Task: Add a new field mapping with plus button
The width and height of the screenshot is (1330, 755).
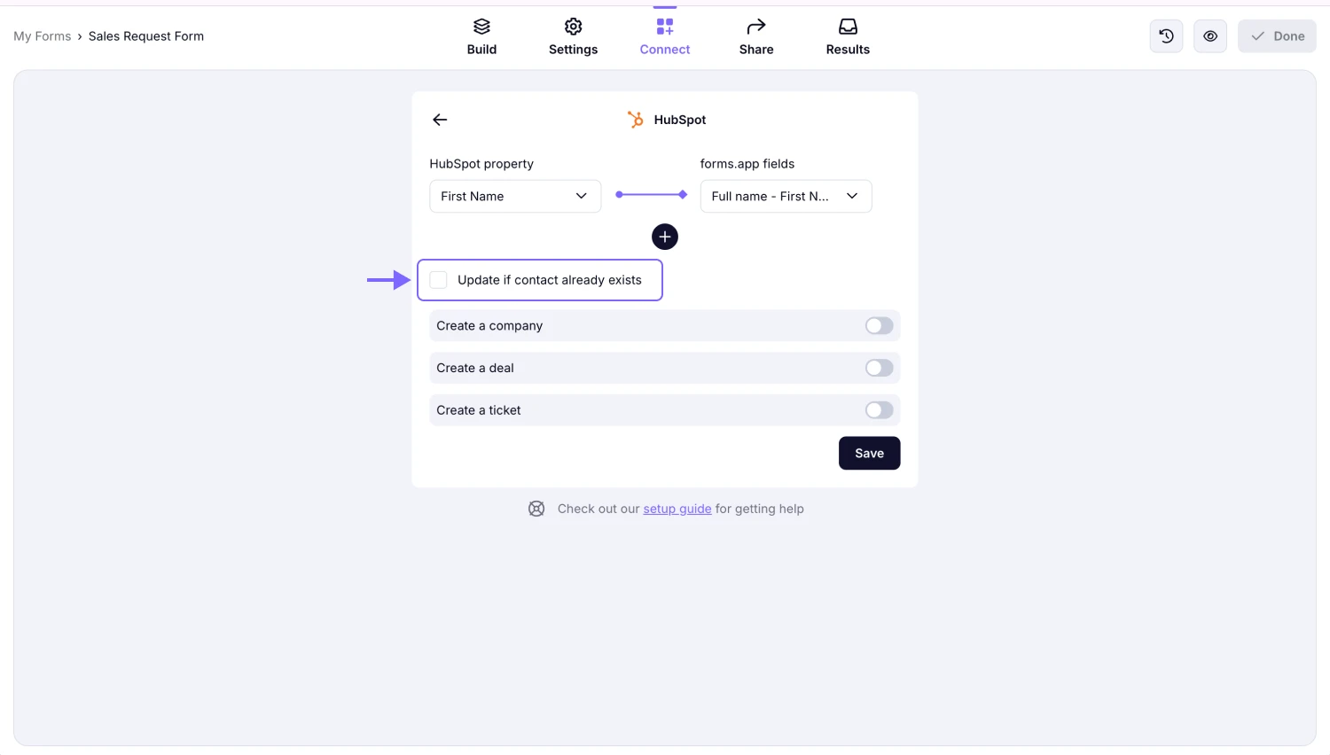Action: [x=664, y=237]
